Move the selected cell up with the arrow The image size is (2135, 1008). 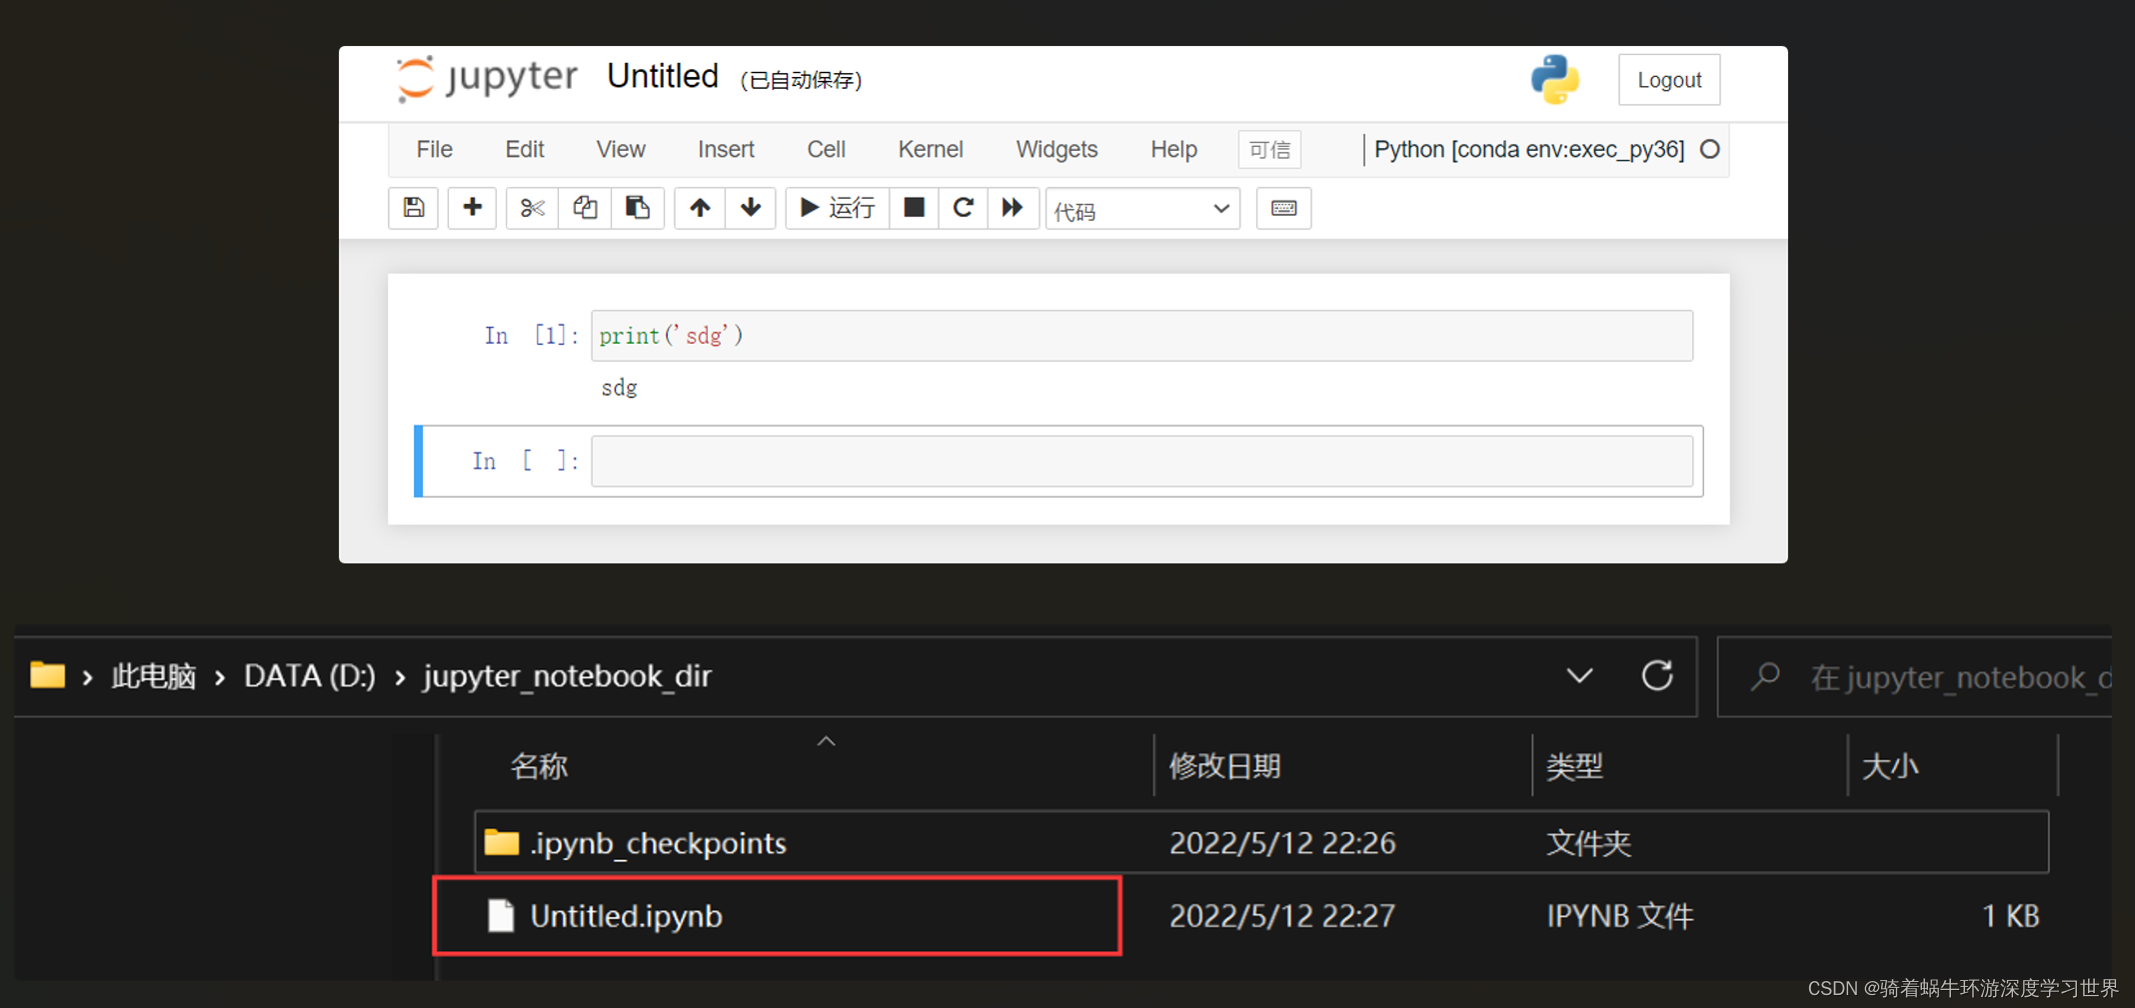pos(700,208)
